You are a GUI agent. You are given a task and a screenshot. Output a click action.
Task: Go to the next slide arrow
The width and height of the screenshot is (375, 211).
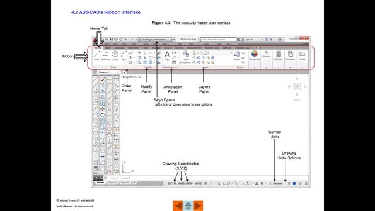click(x=198, y=206)
